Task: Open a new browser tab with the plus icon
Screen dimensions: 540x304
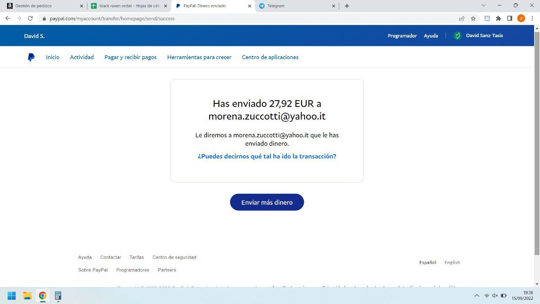Action: click(x=347, y=6)
